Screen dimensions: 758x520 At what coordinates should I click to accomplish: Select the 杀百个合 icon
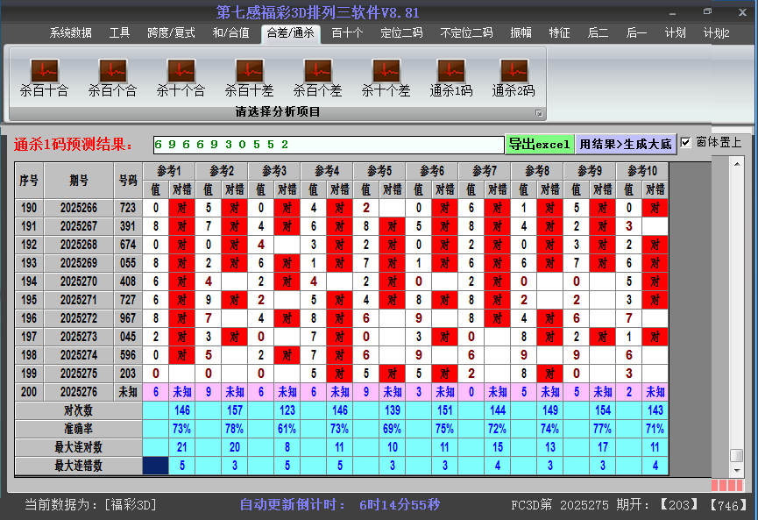[x=112, y=77]
